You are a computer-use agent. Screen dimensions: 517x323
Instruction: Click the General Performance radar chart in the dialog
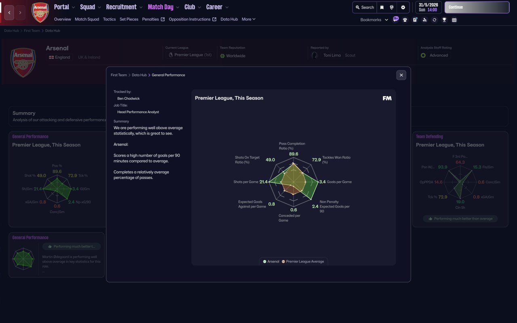(x=294, y=182)
